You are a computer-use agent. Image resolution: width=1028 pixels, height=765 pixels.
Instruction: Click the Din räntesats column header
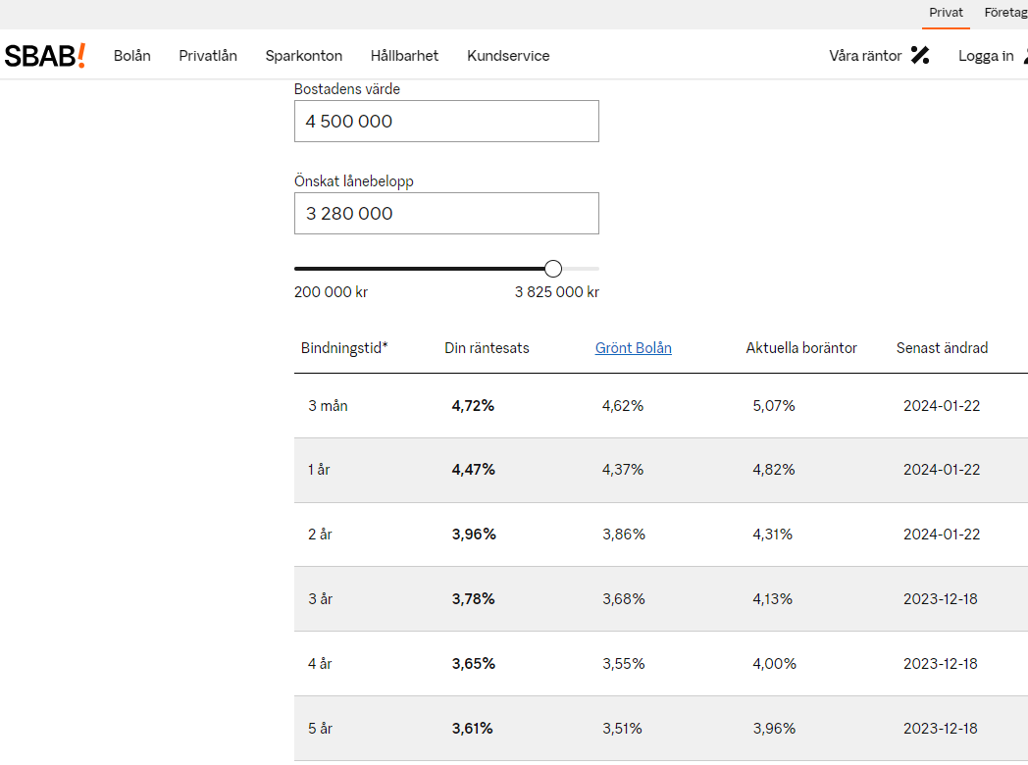pyautogui.click(x=487, y=348)
